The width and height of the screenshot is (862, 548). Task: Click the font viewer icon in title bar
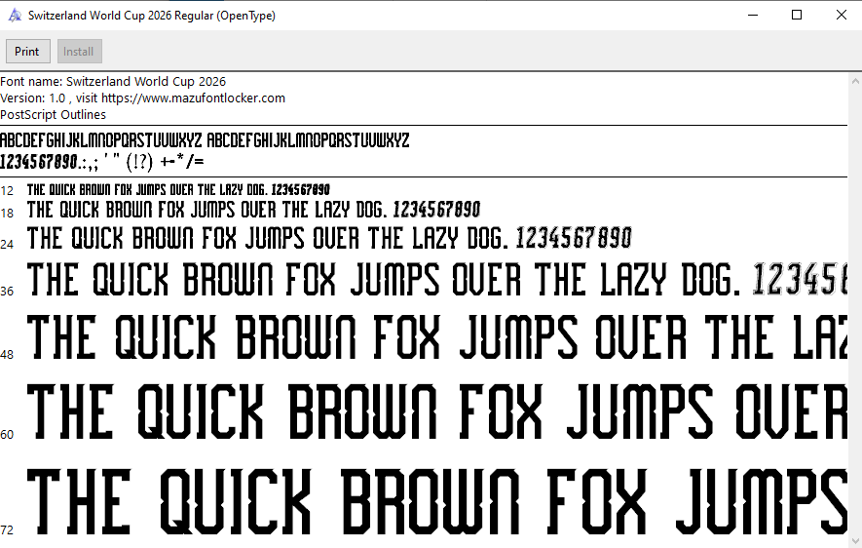(x=15, y=16)
